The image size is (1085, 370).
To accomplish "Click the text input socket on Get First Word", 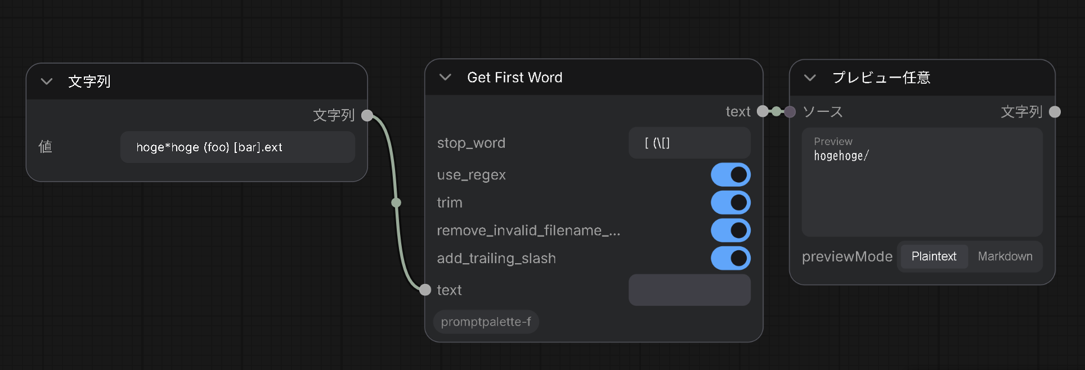I will [425, 290].
